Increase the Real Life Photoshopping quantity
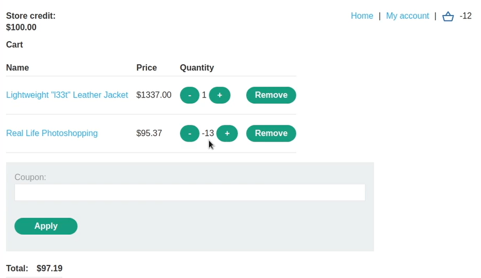Viewport: 481px width, 278px height. tap(227, 133)
